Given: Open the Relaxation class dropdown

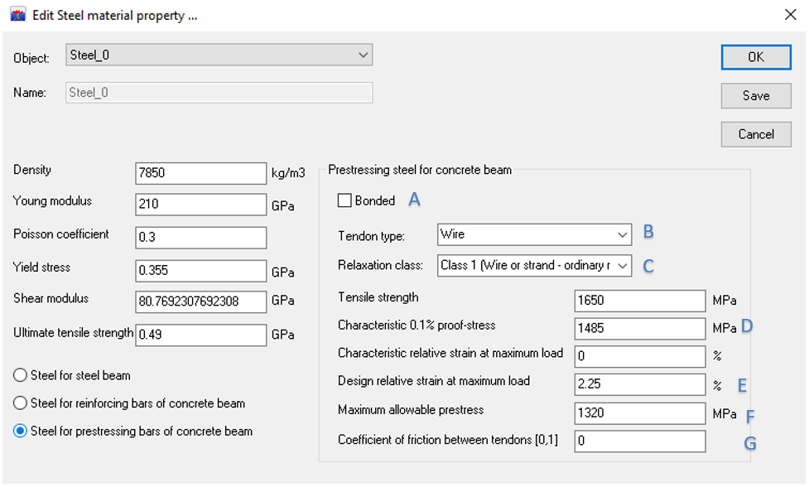Looking at the screenshot, I should click(x=534, y=265).
